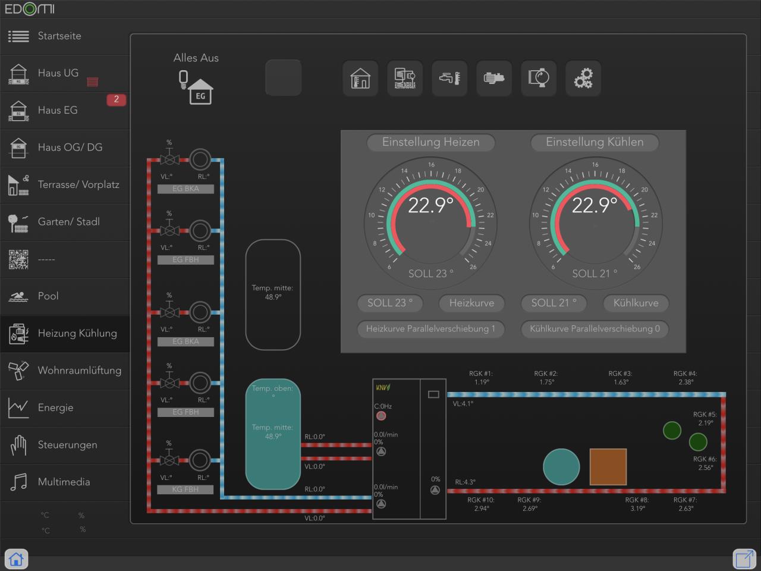Open the SOLL 23° heating setpoint selector
The image size is (761, 571).
click(x=389, y=303)
